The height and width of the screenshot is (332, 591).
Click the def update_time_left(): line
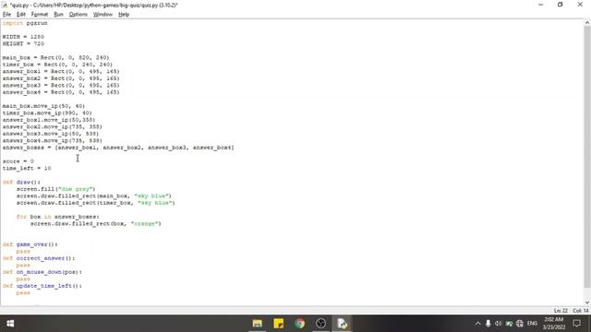click(x=42, y=286)
